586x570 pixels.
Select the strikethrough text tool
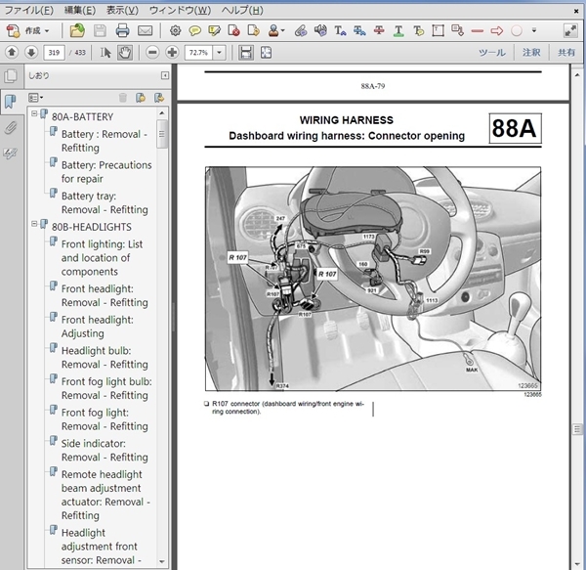[379, 30]
